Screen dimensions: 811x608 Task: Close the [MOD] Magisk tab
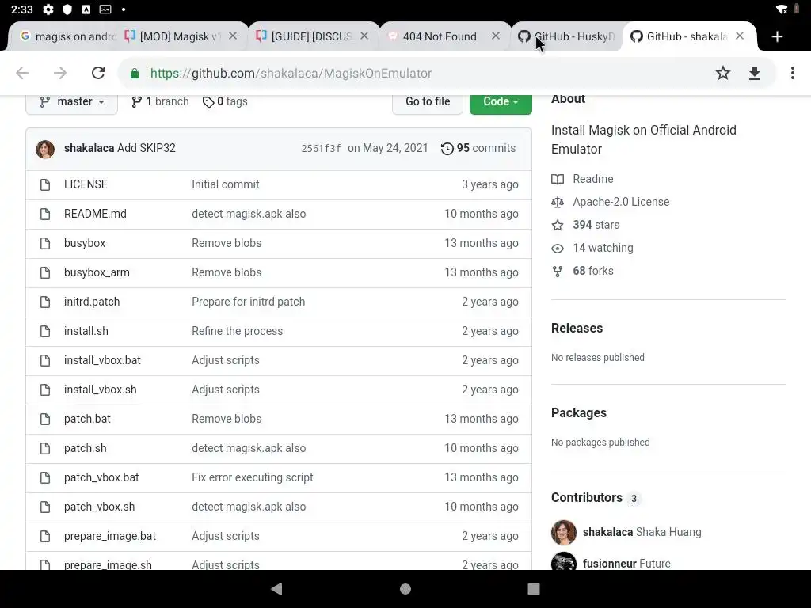click(233, 36)
